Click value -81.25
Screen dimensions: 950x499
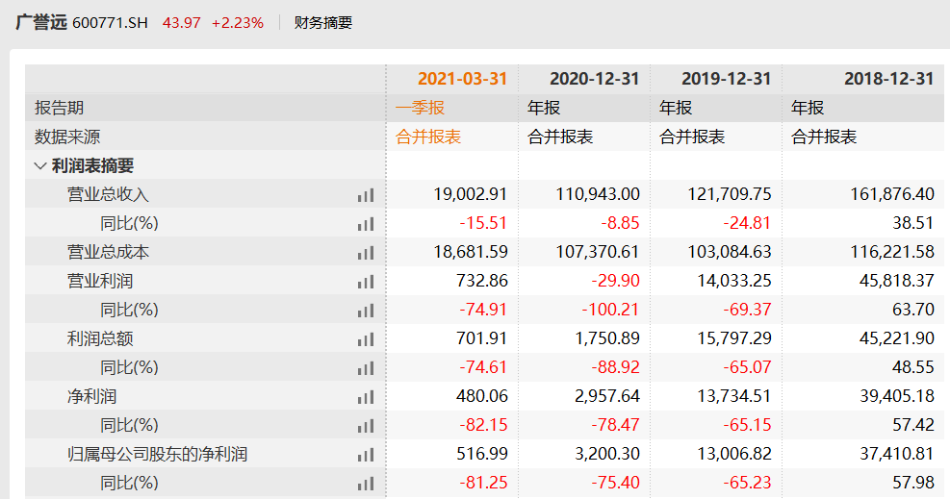483,484
